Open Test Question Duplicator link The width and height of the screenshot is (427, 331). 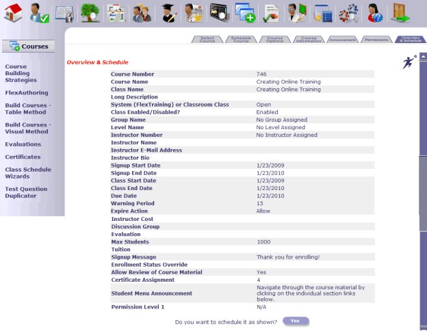click(x=26, y=192)
